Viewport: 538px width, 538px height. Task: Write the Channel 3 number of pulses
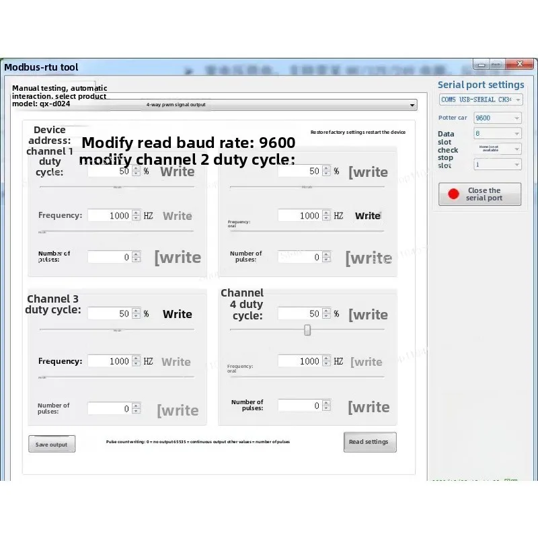point(178,410)
